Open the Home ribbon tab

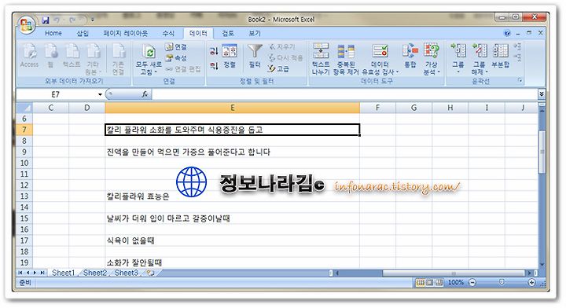(x=53, y=33)
